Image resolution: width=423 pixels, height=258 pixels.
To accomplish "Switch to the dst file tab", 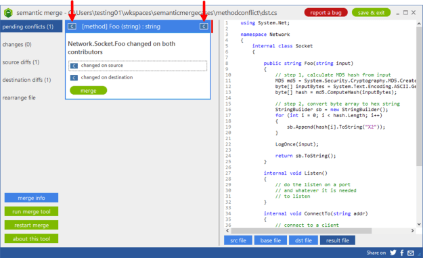I will pyautogui.click(x=303, y=240).
